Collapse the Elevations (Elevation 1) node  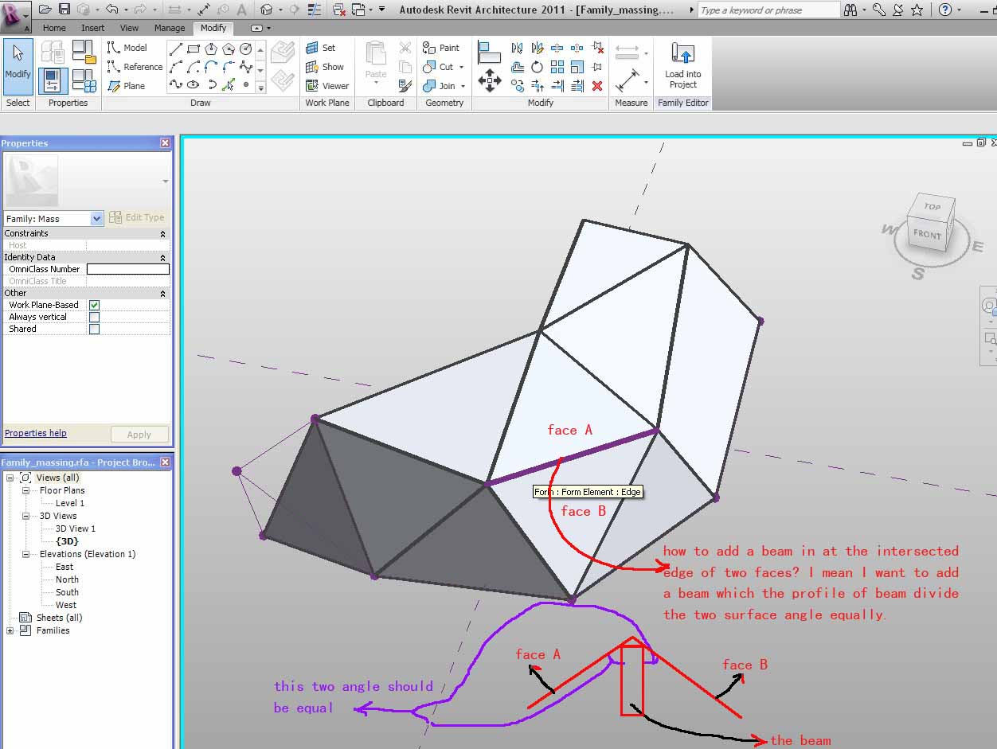26,554
